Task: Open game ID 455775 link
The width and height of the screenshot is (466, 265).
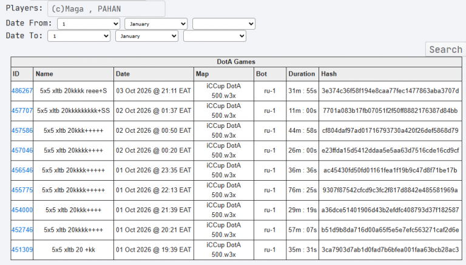Action: (22, 190)
